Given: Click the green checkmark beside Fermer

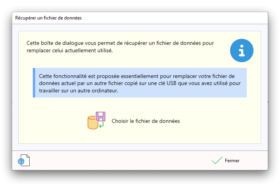Looking at the screenshot, I should click(217, 160).
